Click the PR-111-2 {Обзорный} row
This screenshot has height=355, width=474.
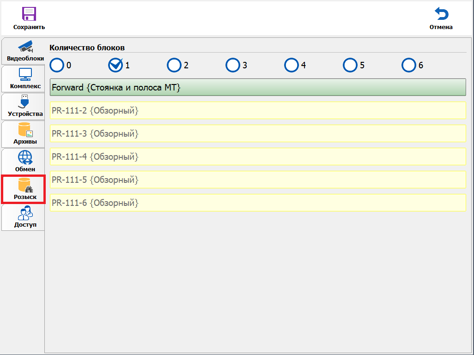tap(258, 110)
